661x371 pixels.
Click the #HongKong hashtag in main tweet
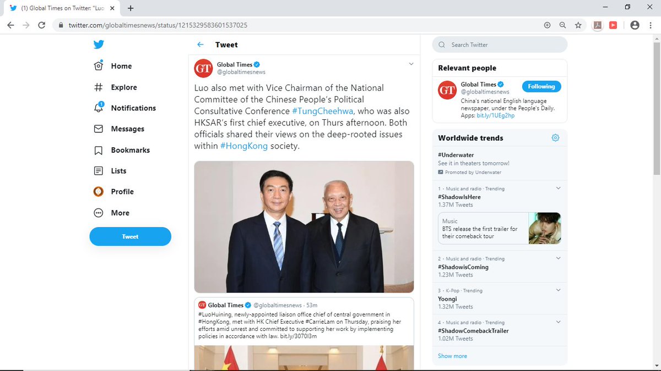click(x=244, y=146)
